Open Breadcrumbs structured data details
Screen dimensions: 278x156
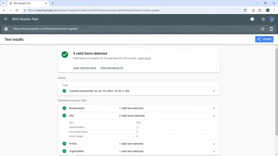point(139,108)
